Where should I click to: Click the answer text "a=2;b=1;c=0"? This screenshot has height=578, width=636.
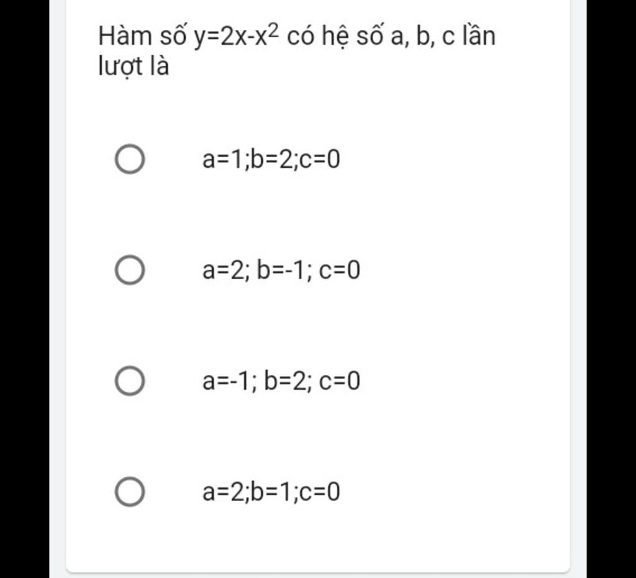tap(271, 492)
